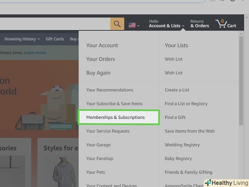Open Your Fanshop
The width and height of the screenshot is (249, 187).
pos(100,159)
